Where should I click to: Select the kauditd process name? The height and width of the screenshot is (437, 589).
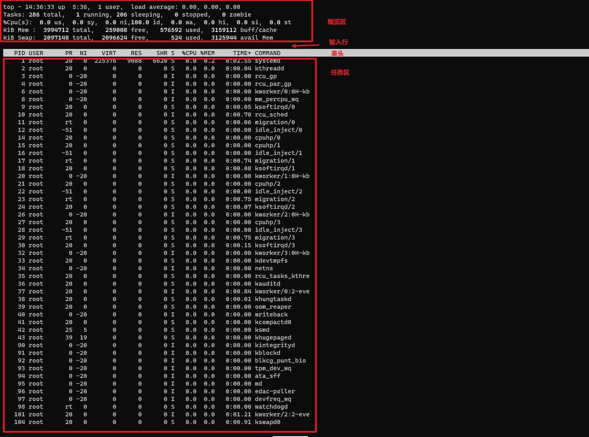[x=268, y=284]
